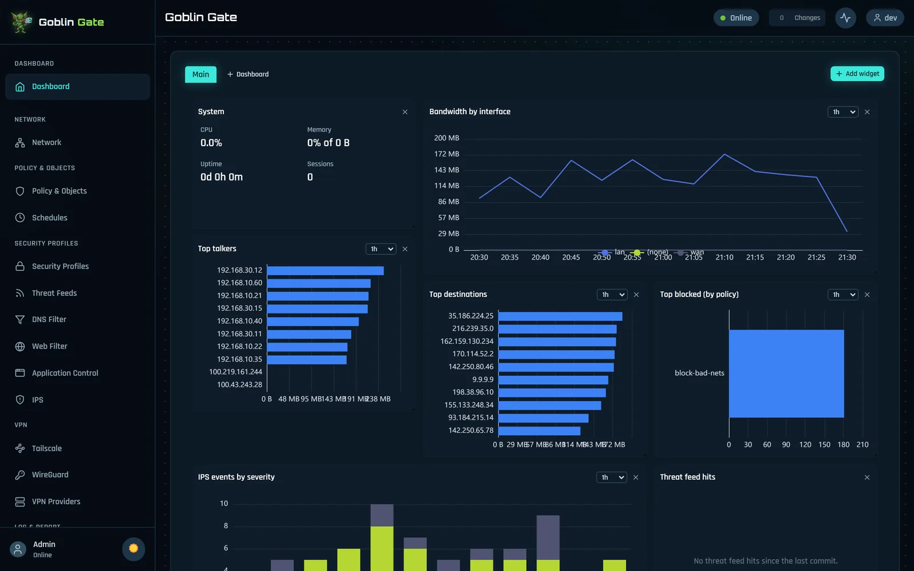Open IPS events time range dropdown

(612, 477)
